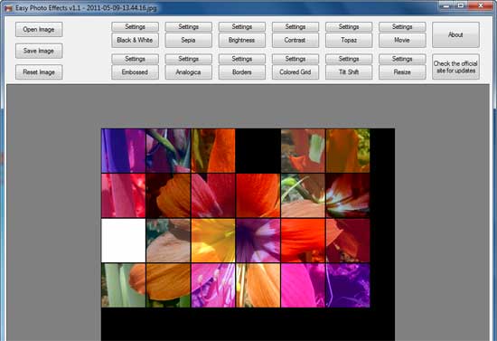The height and width of the screenshot is (341, 497).
Task: Apply the Black & White effect
Action: [135, 41]
